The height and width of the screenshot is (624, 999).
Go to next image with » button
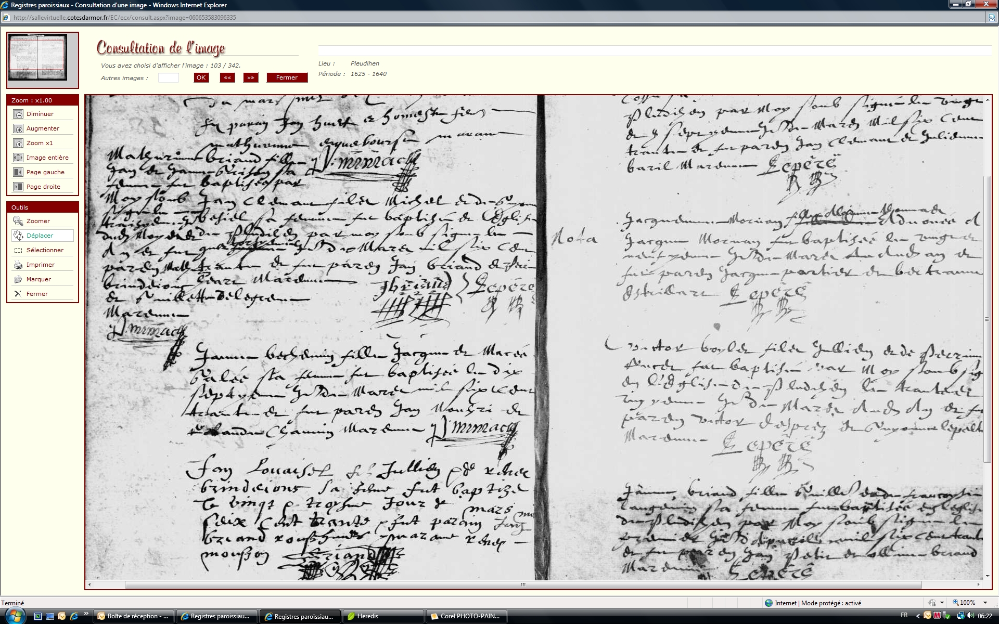tap(251, 77)
